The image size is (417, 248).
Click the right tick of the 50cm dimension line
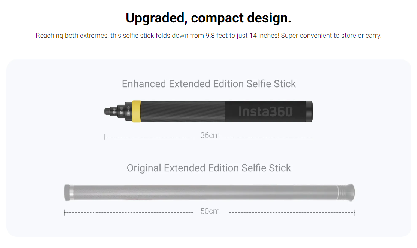(354, 213)
